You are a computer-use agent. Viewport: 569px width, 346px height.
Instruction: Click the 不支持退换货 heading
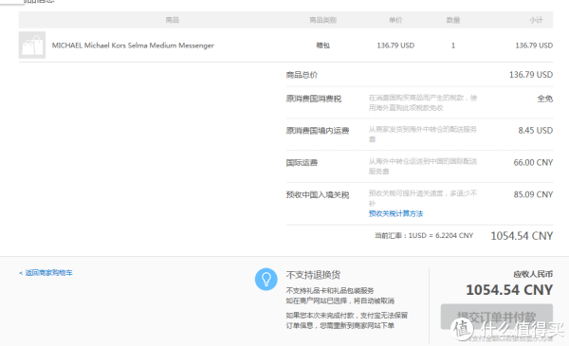coord(313,275)
